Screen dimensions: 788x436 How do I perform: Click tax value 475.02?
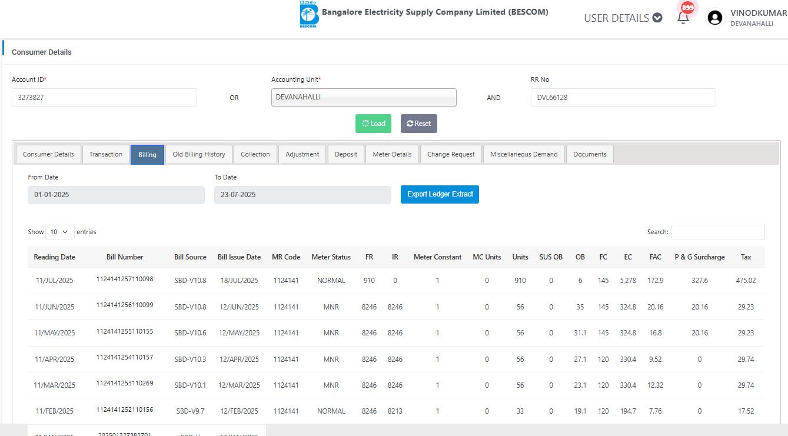click(746, 281)
